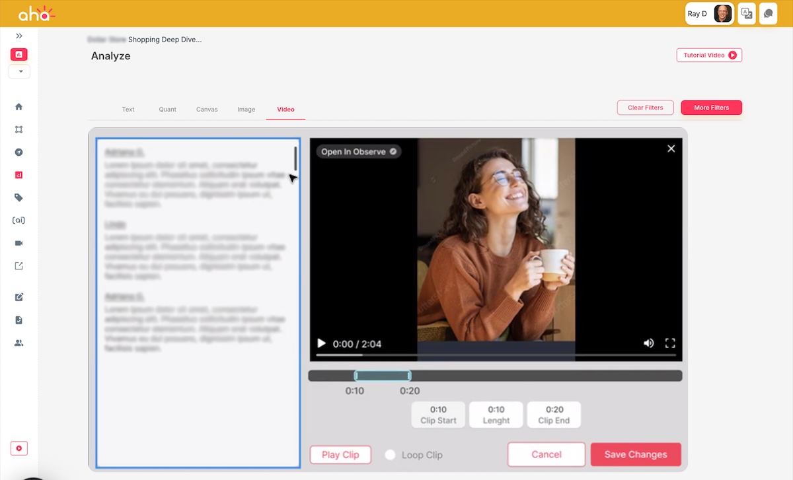Open the square frame icon in sidebar
This screenshot has width=793, height=480.
coord(19,129)
